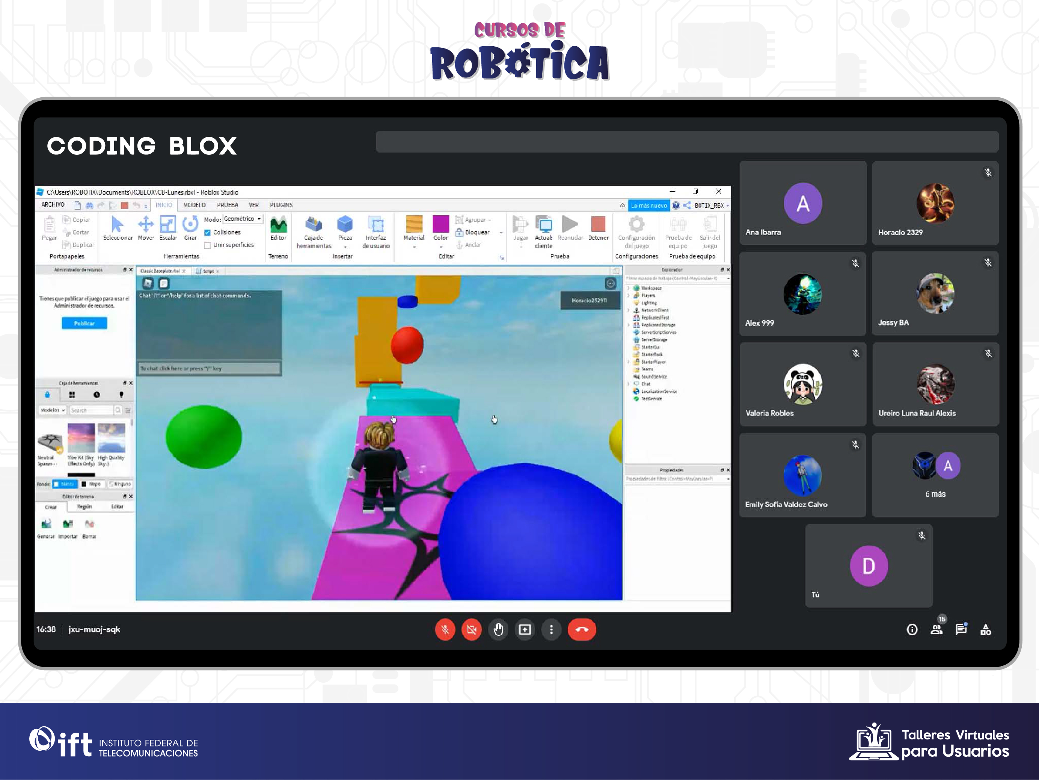Expand the StarterPlayer tree node

tap(629, 362)
